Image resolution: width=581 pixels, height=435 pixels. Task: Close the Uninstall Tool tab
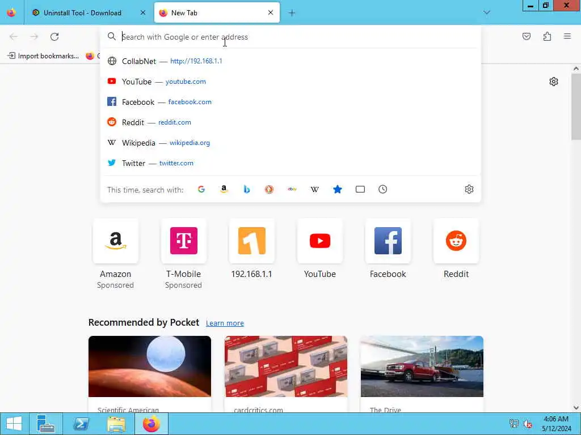point(143,12)
